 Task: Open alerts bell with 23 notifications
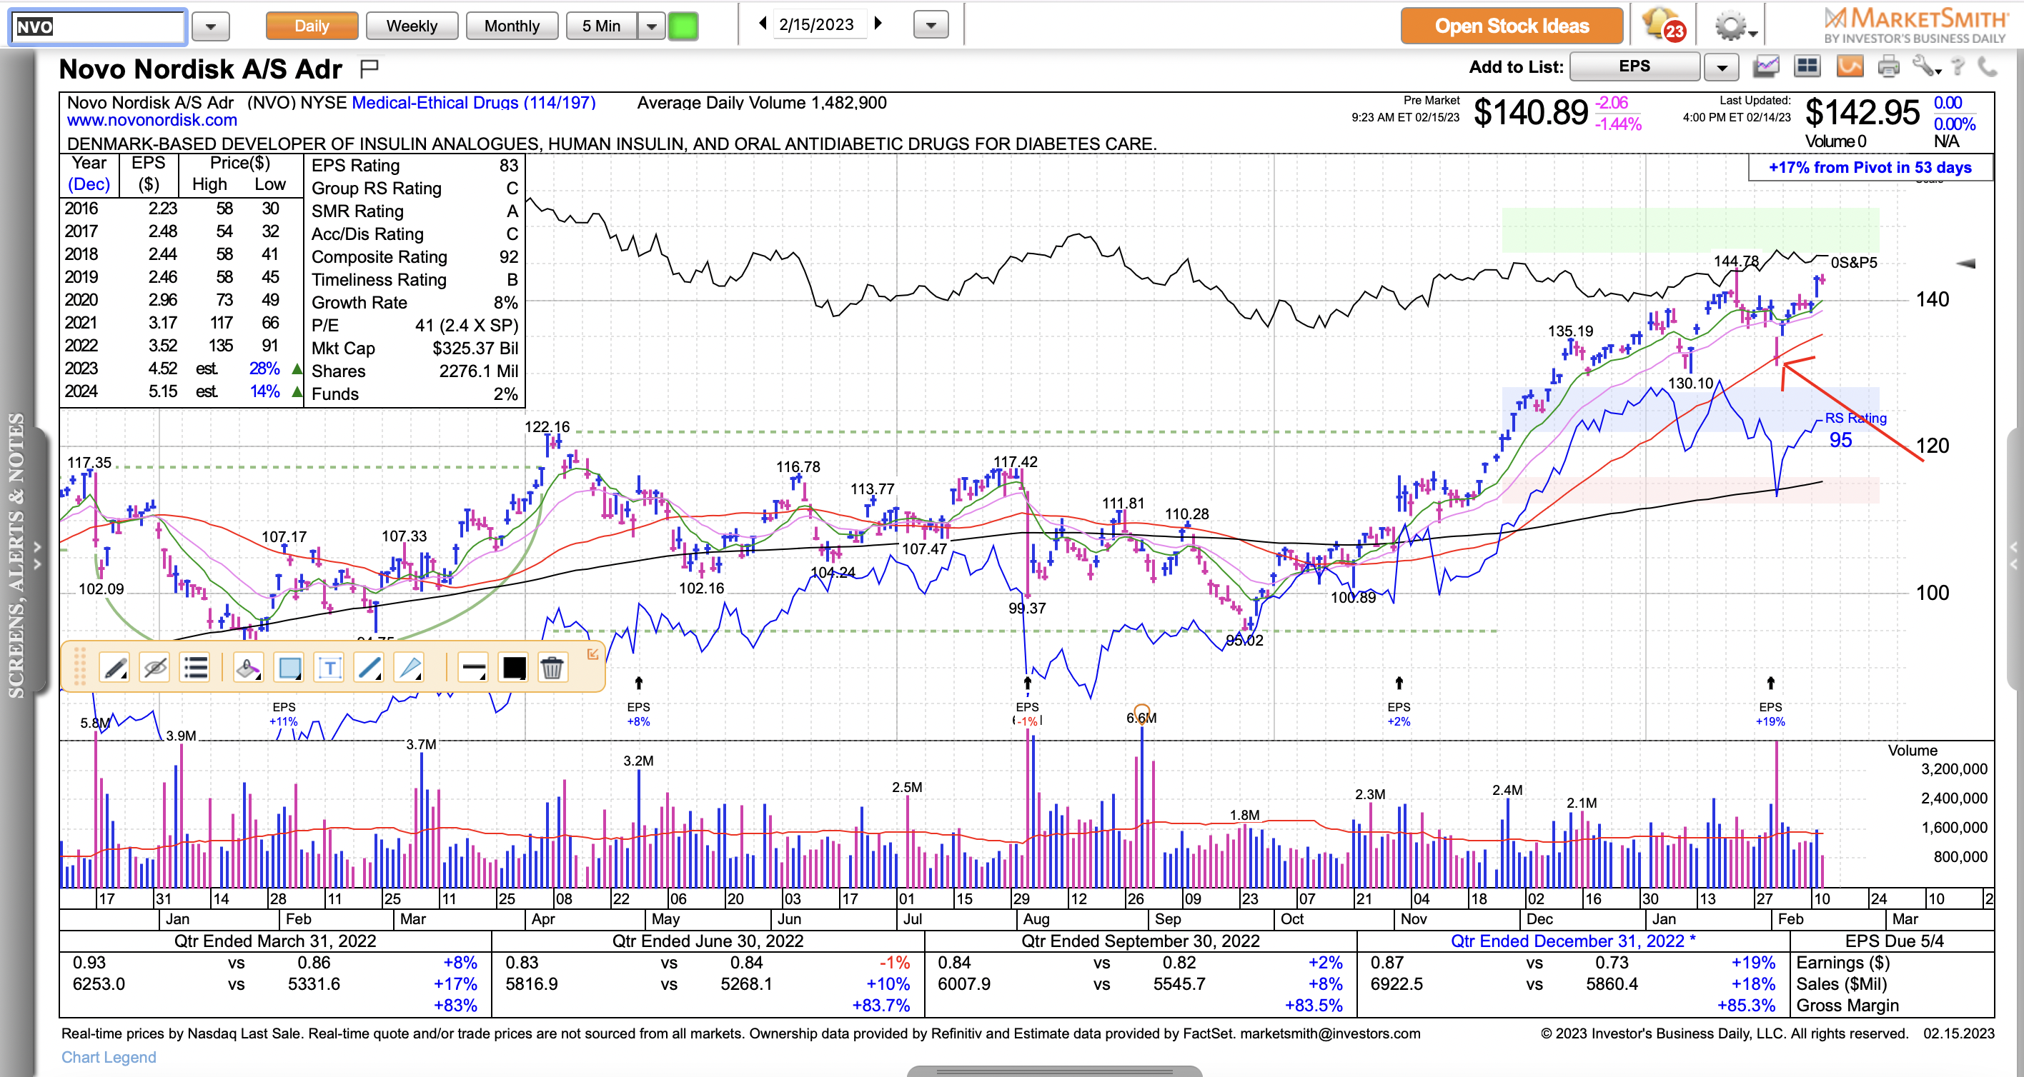click(1662, 25)
